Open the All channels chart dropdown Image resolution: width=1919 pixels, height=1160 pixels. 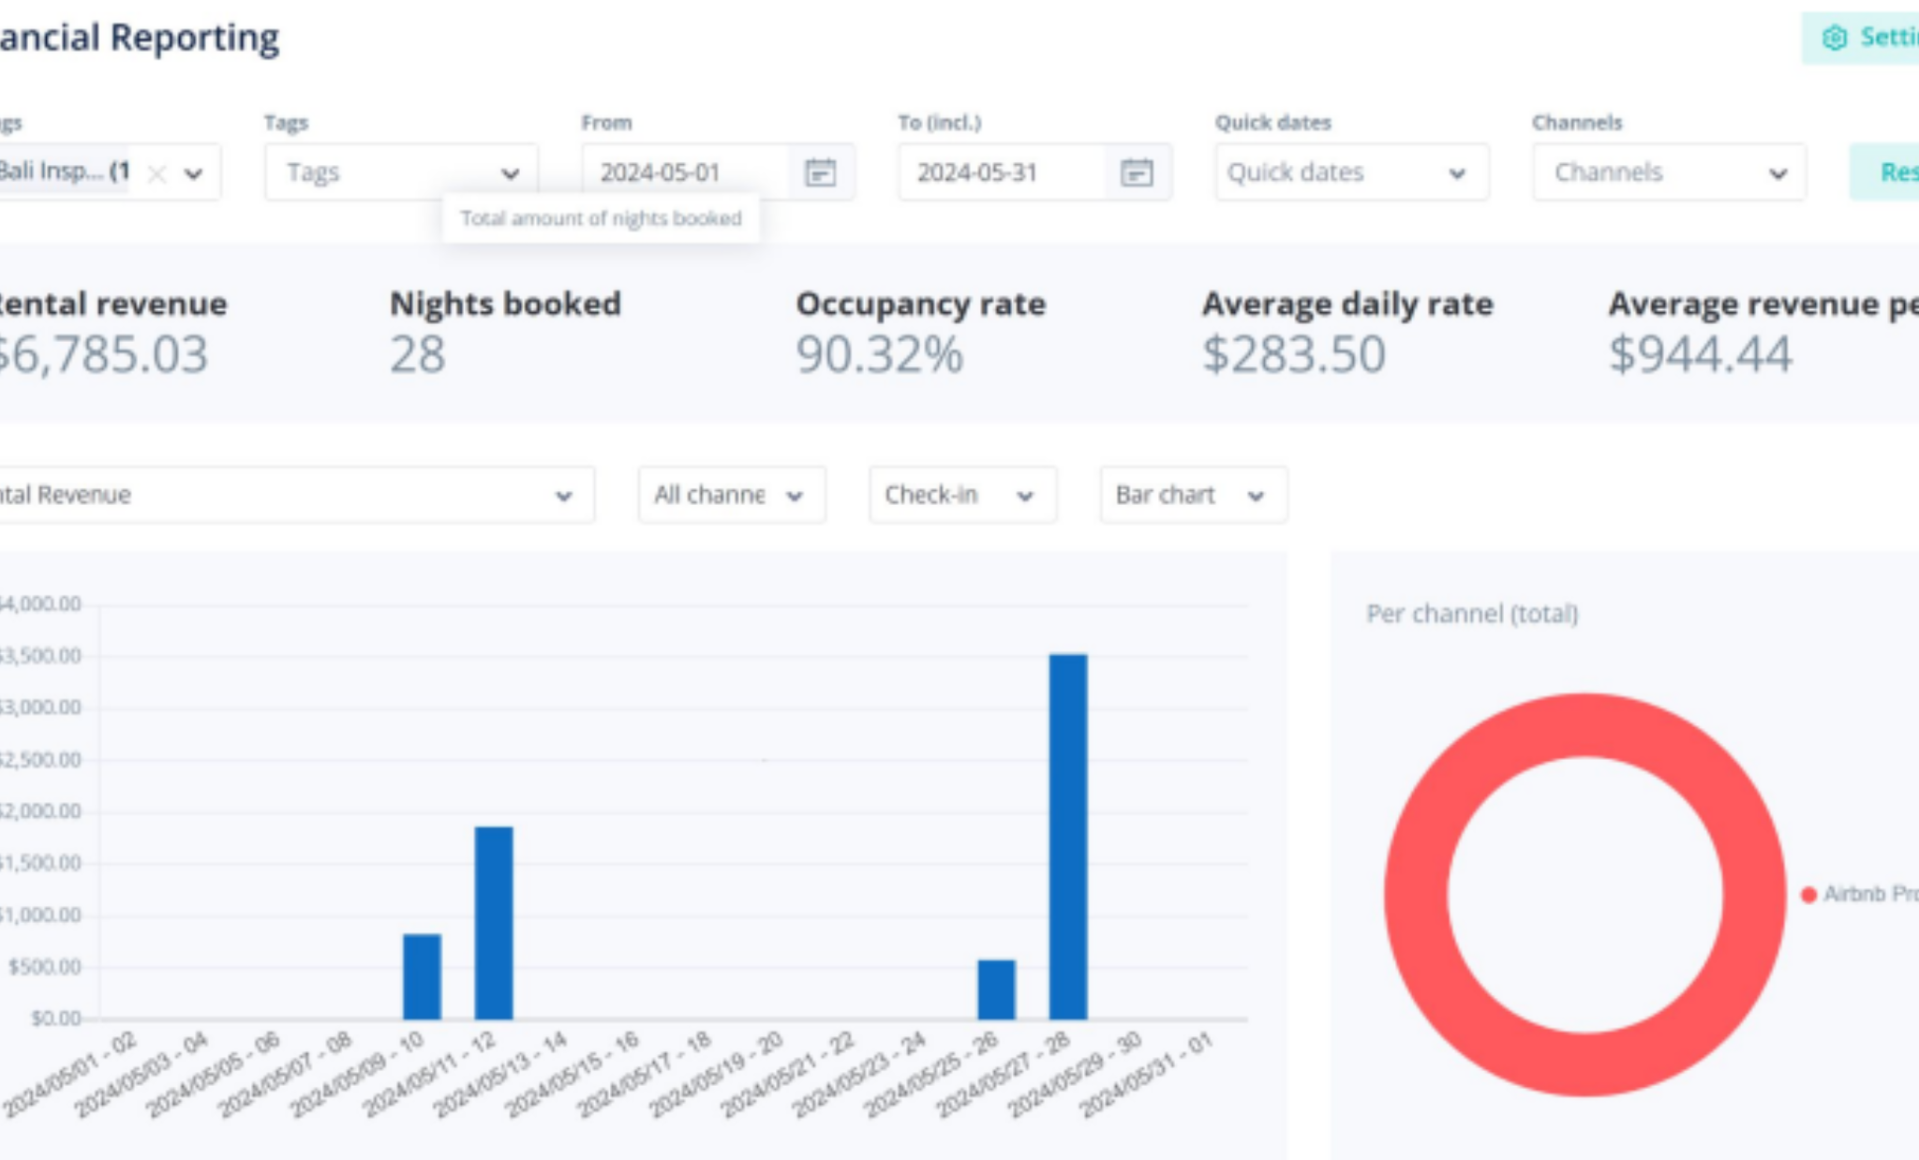point(732,495)
